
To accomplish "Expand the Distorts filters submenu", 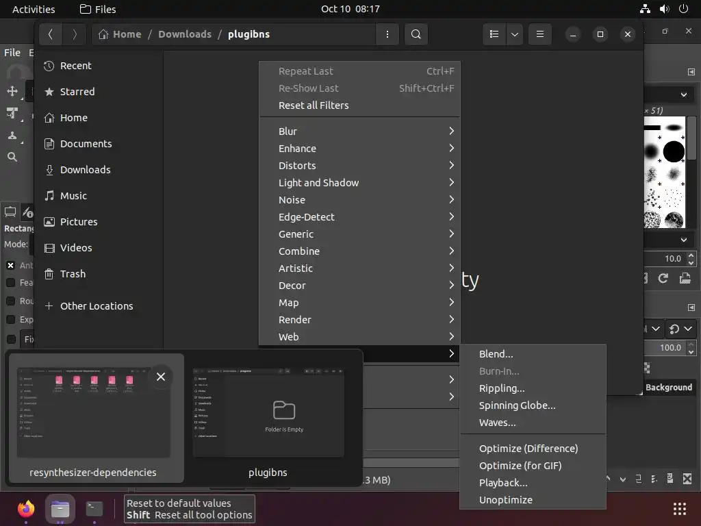I will point(359,166).
